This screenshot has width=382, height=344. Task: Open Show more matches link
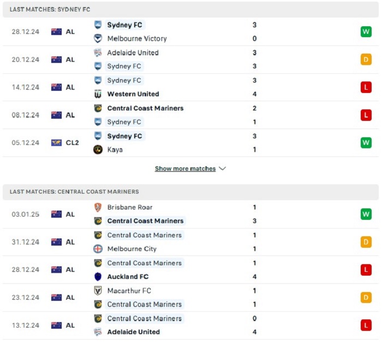pos(185,168)
